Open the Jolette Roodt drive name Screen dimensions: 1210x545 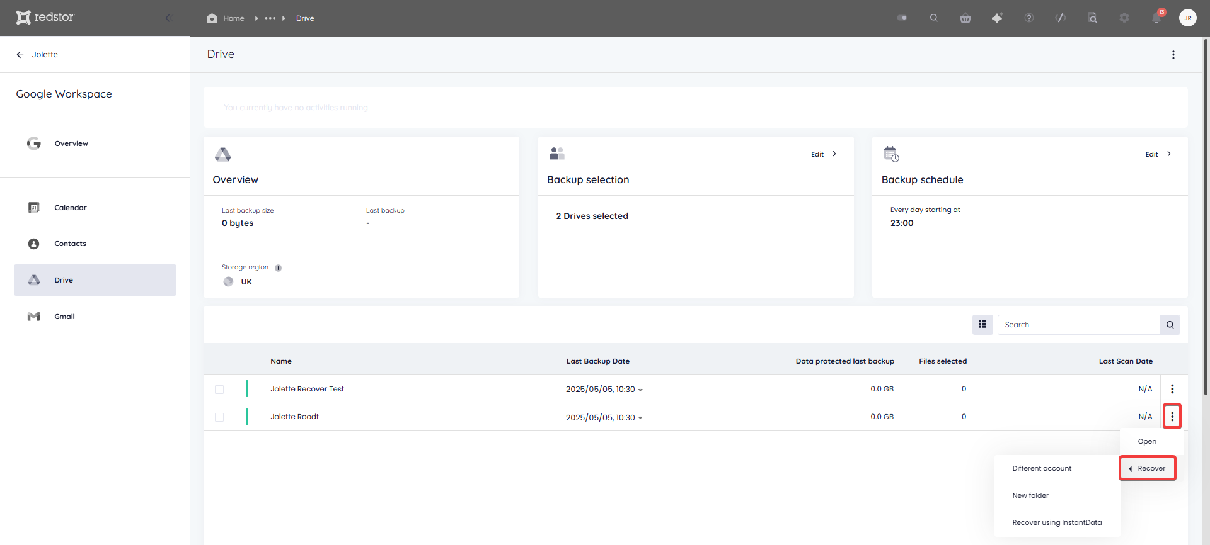pos(295,417)
